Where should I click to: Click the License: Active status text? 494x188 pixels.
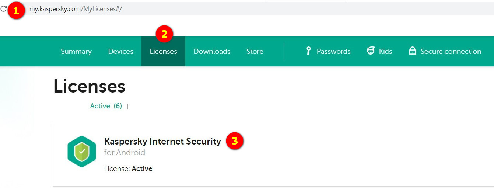pos(128,169)
